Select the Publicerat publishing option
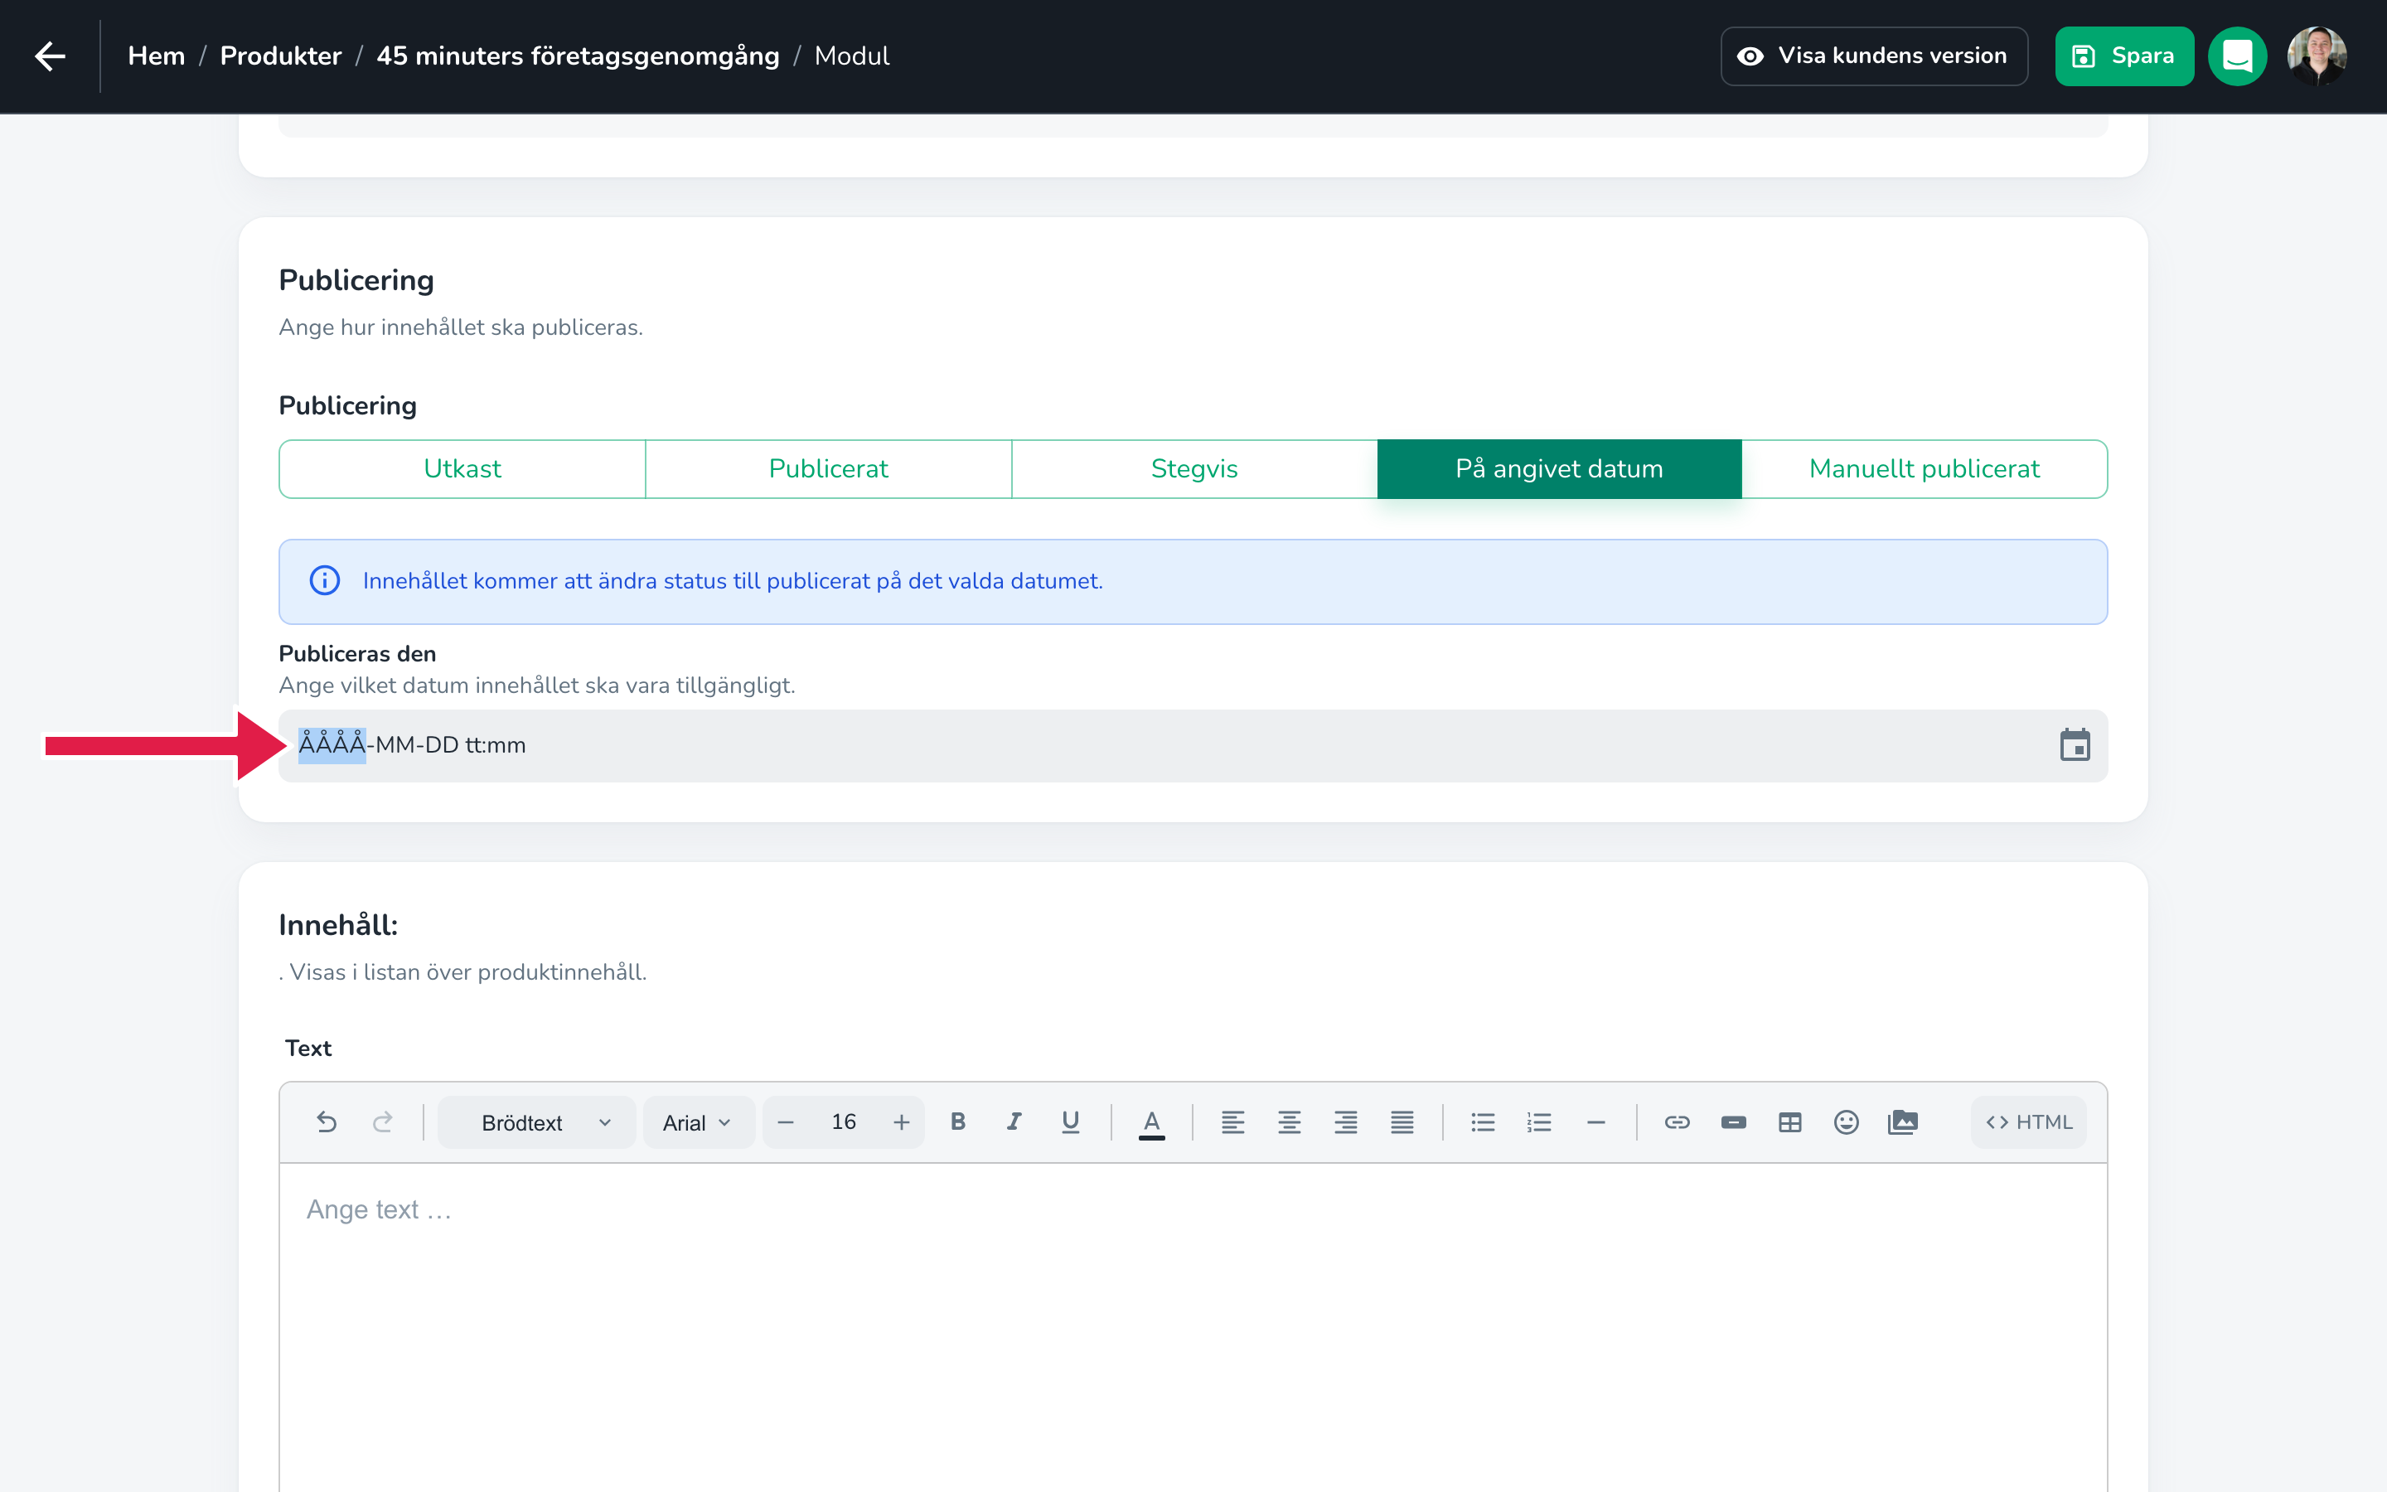 point(829,468)
